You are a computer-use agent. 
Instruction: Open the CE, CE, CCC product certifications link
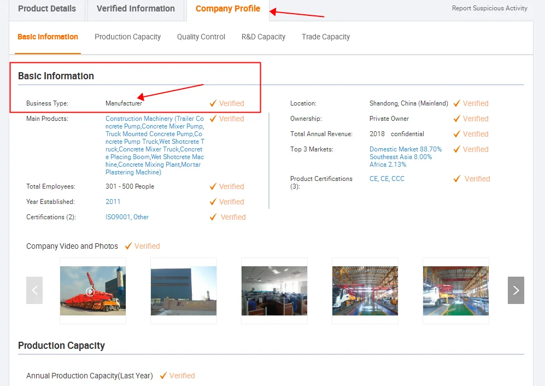[x=386, y=179]
